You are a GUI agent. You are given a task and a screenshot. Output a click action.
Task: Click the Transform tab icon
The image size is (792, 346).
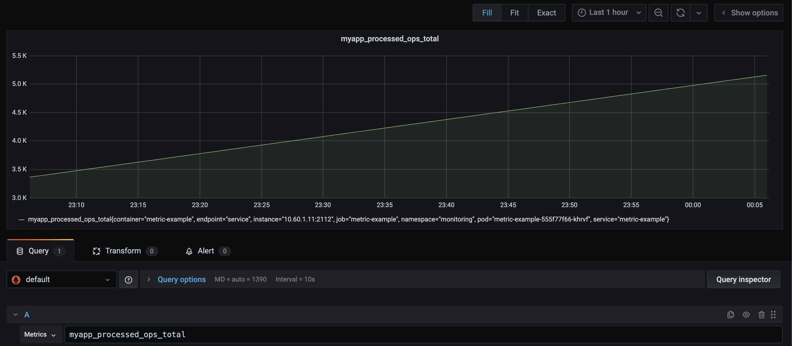click(x=96, y=251)
